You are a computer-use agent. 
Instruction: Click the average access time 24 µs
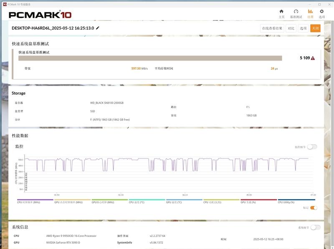[x=274, y=69]
